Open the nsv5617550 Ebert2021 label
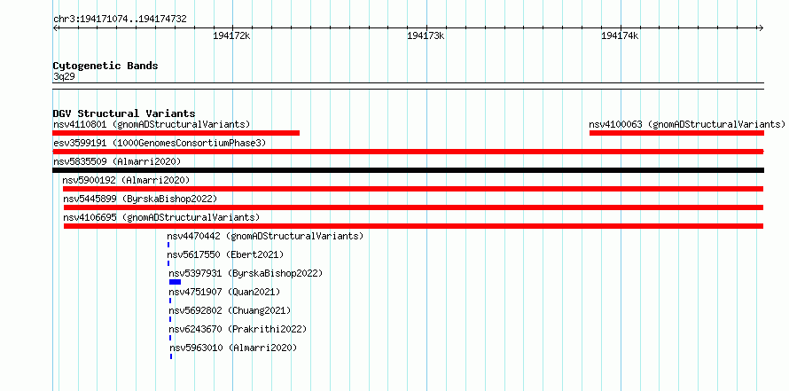 [x=225, y=254]
